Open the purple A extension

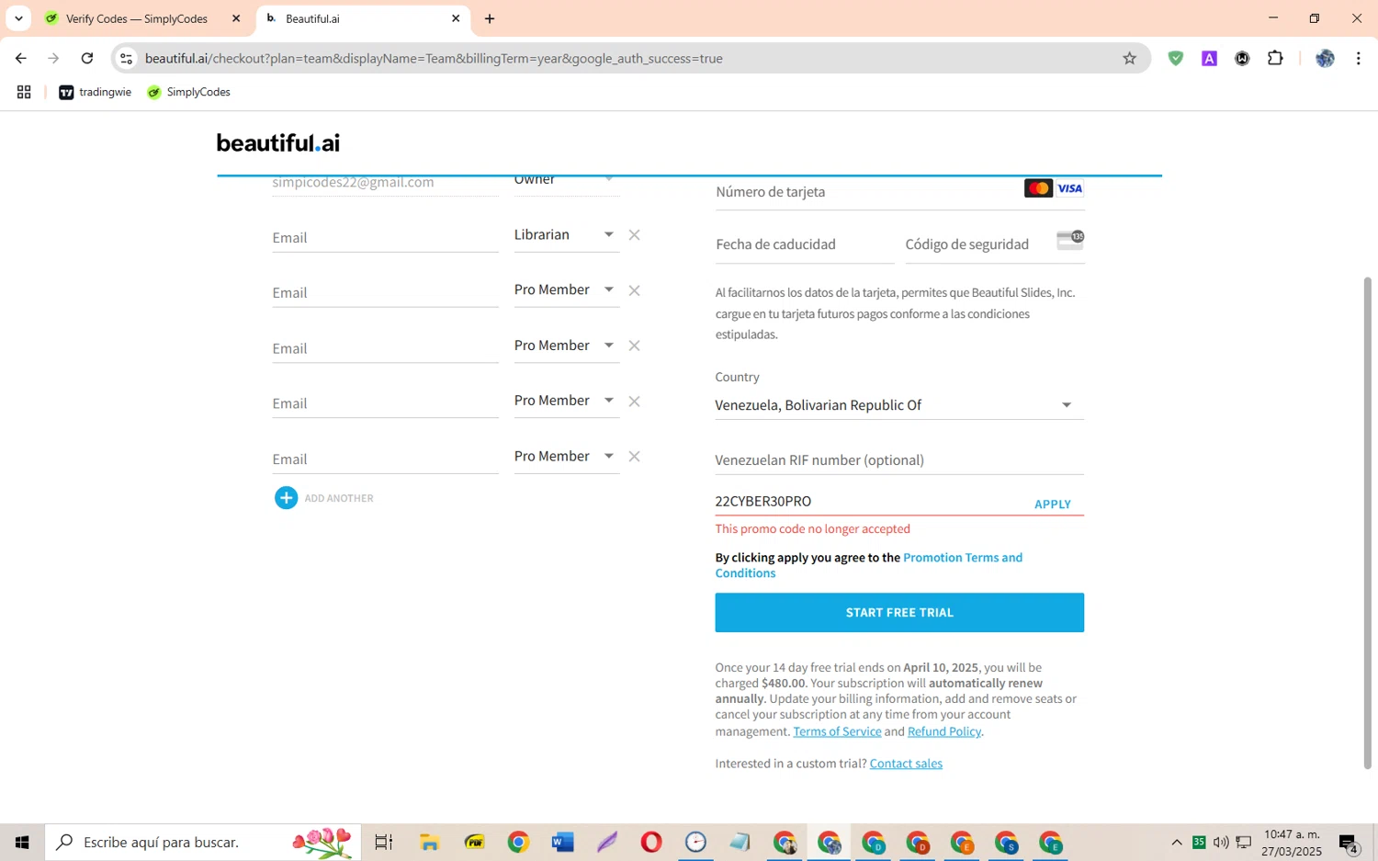click(x=1209, y=58)
